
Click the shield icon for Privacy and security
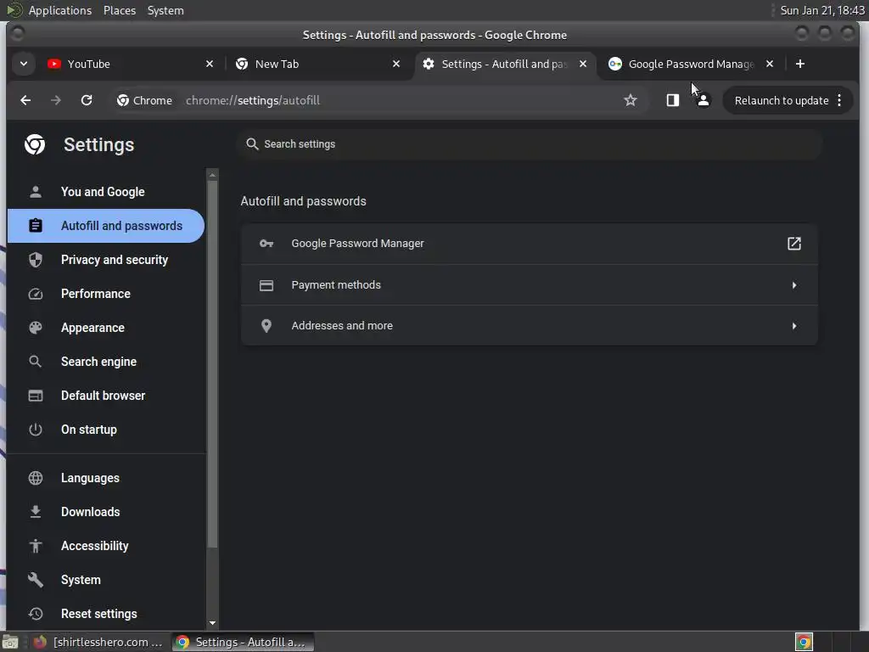[36, 260]
